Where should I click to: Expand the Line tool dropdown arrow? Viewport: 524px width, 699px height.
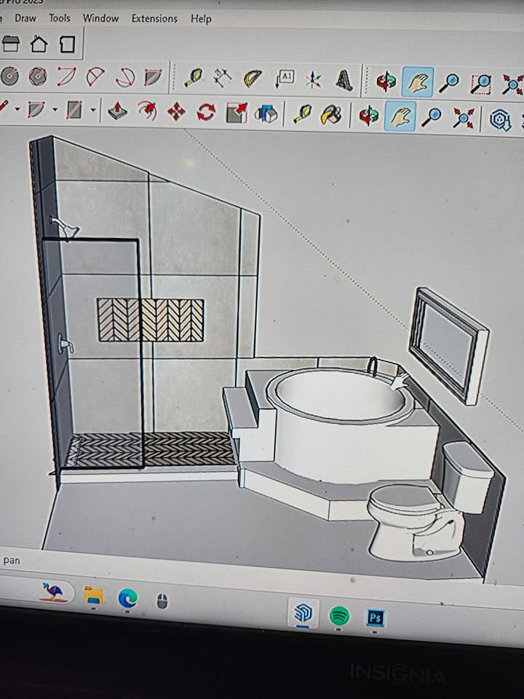(x=15, y=110)
